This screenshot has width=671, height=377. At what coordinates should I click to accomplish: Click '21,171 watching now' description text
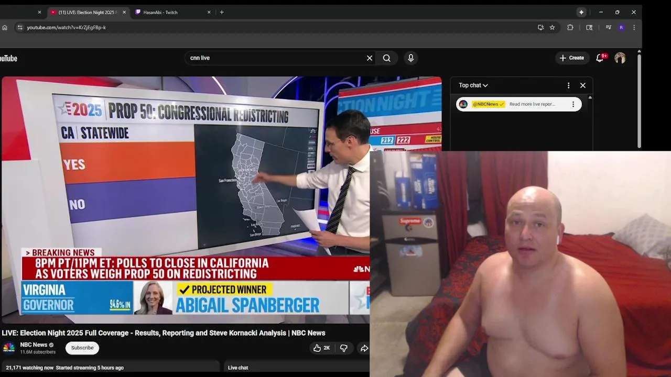[30, 368]
